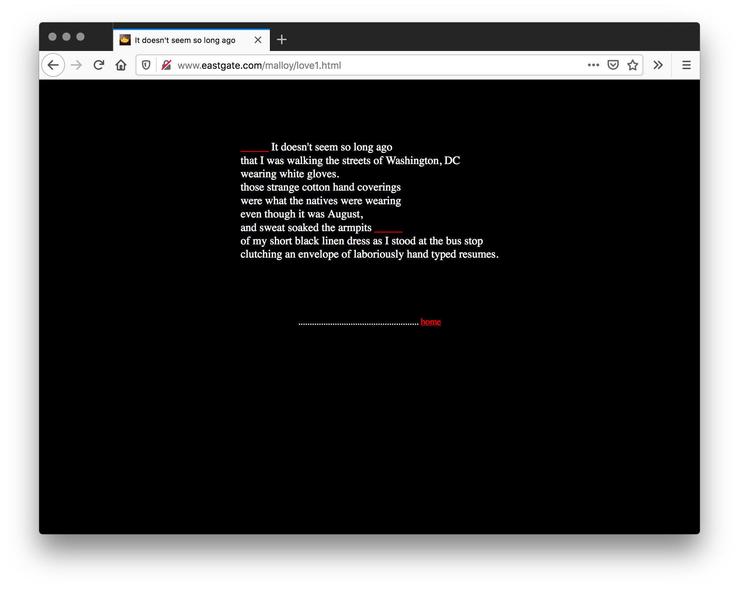Click the line 'of my short black linen dress'
Image resolution: width=739 pixels, height=590 pixels.
361,241
